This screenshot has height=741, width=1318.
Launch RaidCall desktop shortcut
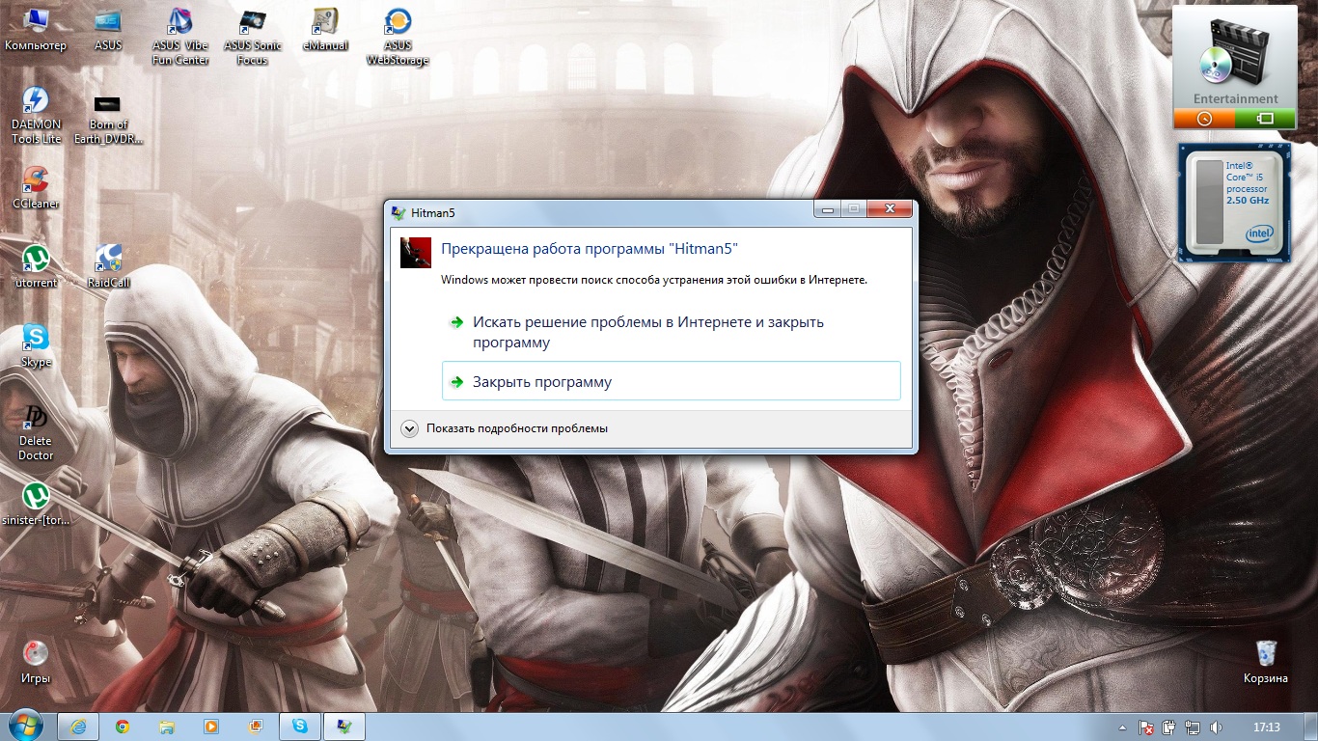click(108, 266)
